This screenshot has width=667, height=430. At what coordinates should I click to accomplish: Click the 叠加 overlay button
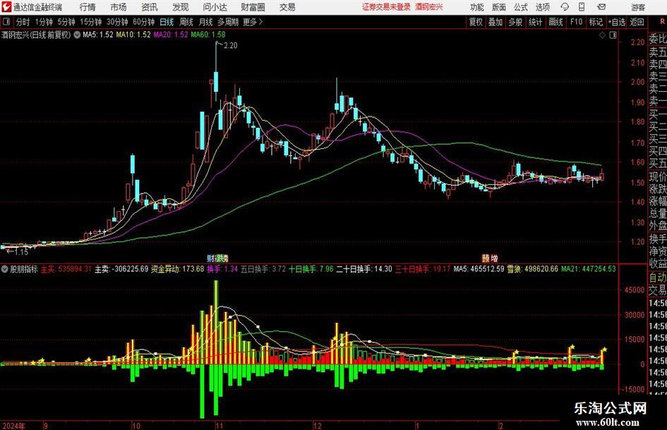[x=495, y=22]
